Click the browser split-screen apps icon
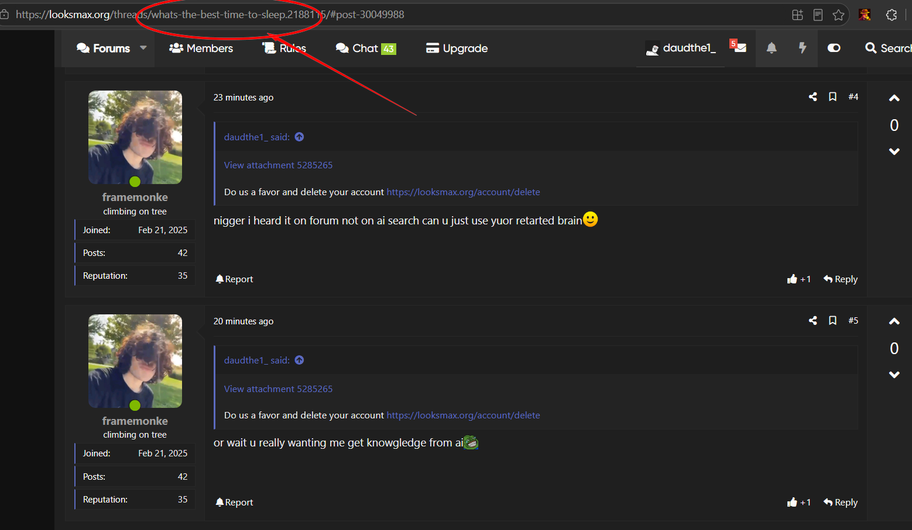Screen dimensions: 912x530 tap(797, 15)
